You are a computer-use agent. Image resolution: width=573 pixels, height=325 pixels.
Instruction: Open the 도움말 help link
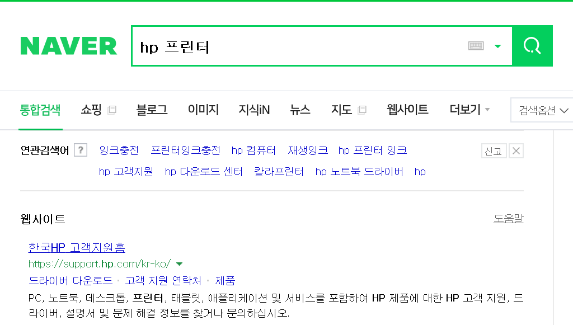coord(508,218)
